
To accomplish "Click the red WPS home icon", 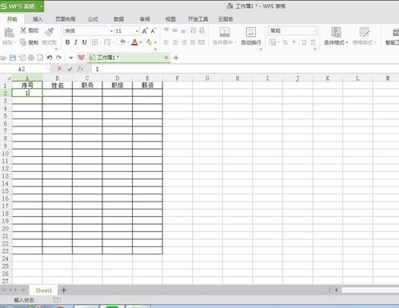I will (81, 58).
